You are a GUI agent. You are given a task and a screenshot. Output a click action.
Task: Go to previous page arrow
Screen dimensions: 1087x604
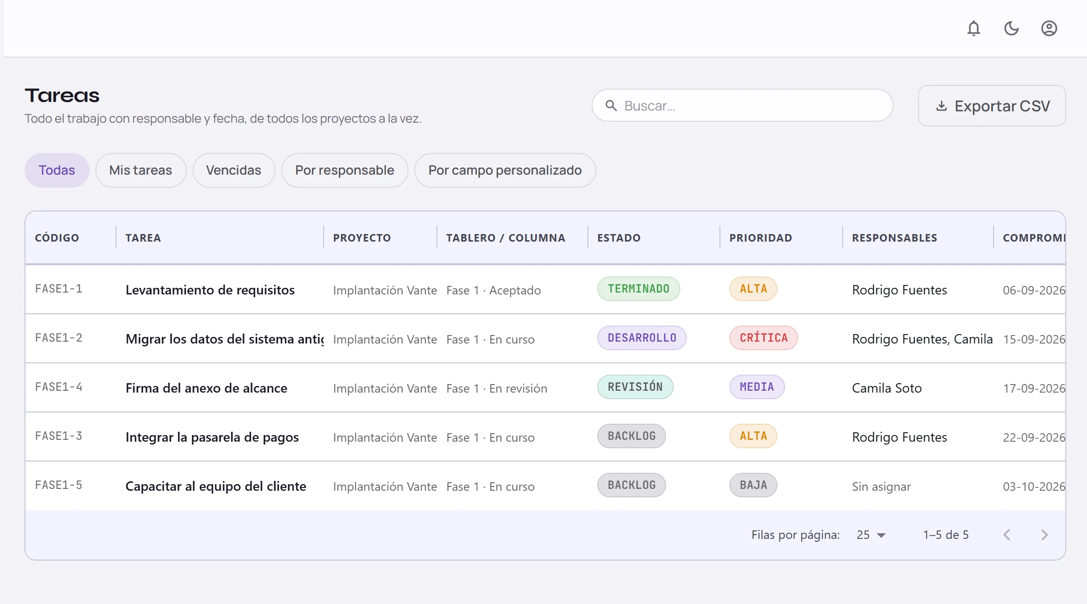coord(1007,535)
